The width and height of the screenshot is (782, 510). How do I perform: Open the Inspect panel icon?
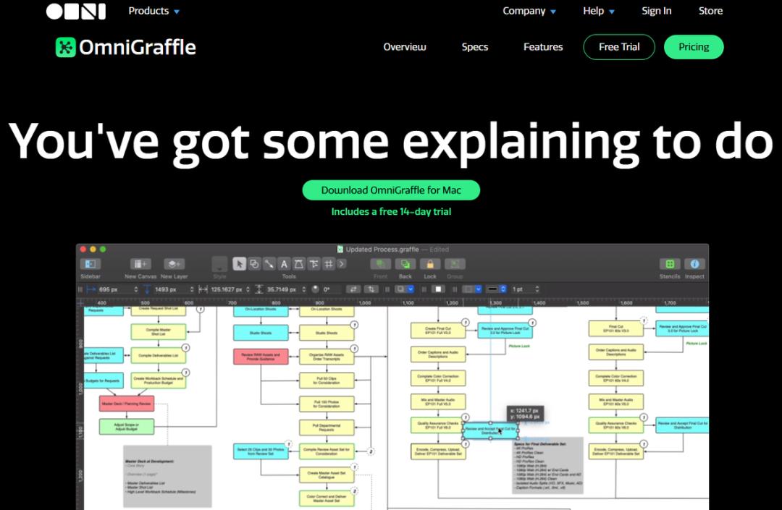coord(694,264)
